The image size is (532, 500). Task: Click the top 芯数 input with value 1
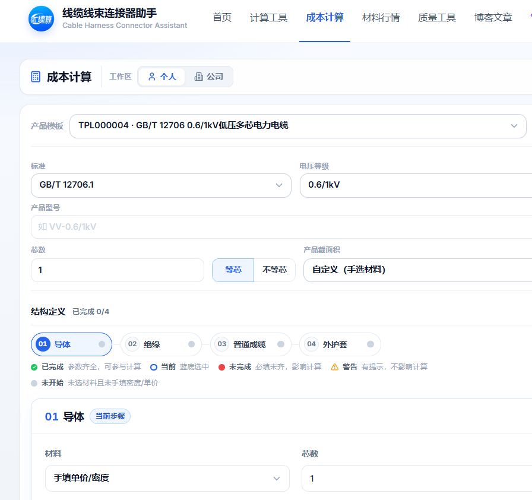tap(118, 270)
